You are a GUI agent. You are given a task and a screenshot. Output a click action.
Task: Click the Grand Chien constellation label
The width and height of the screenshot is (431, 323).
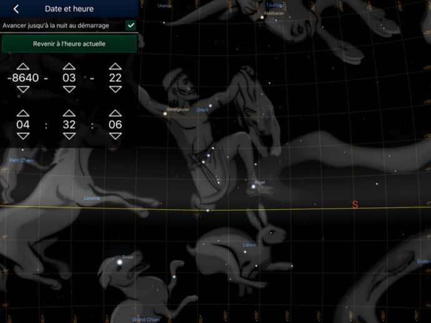[146, 319]
